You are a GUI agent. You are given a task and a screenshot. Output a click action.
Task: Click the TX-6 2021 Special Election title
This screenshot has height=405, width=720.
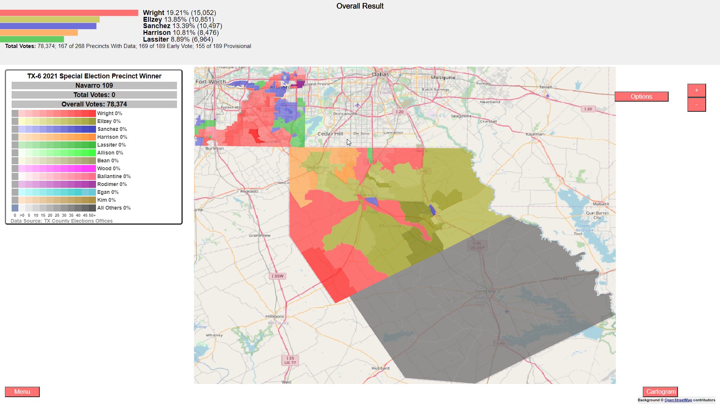(94, 76)
